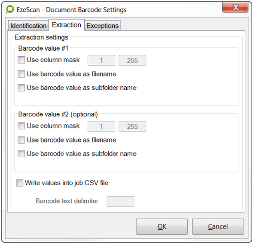Click the Barcode text delimiter field
Image resolution: width=253 pixels, height=244 pixels.
[x=120, y=201]
